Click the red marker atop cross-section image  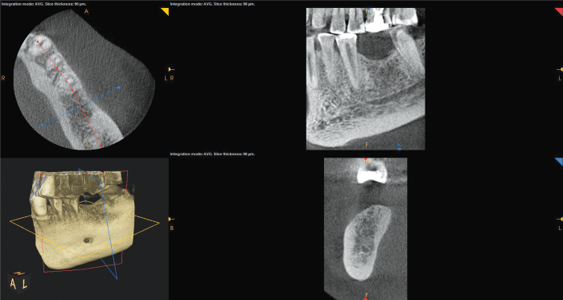click(365, 159)
